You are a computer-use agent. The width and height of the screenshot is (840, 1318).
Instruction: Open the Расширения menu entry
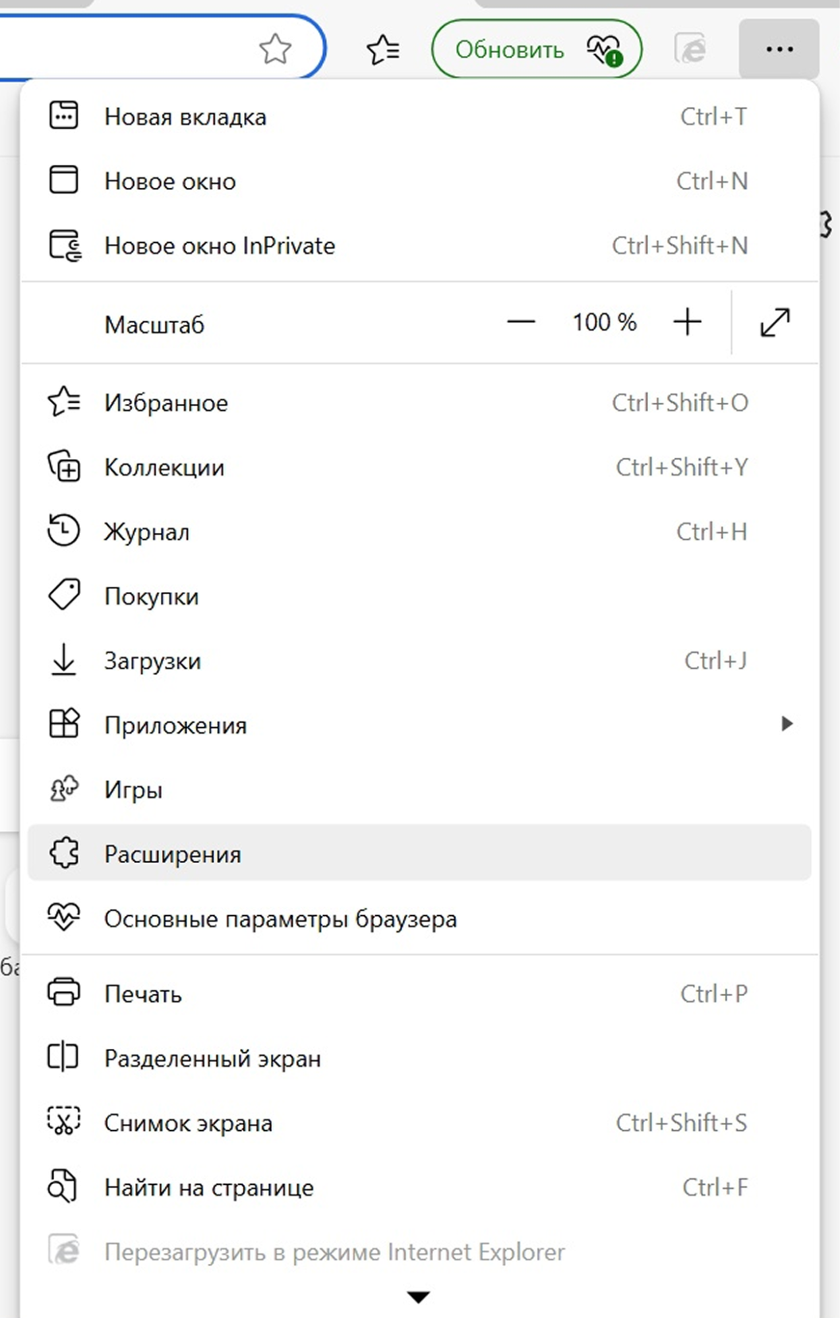click(x=173, y=854)
